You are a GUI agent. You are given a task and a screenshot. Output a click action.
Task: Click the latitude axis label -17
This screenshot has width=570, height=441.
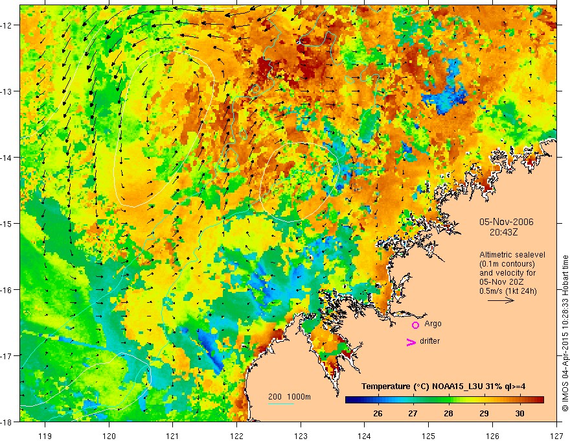pyautogui.click(x=6, y=355)
